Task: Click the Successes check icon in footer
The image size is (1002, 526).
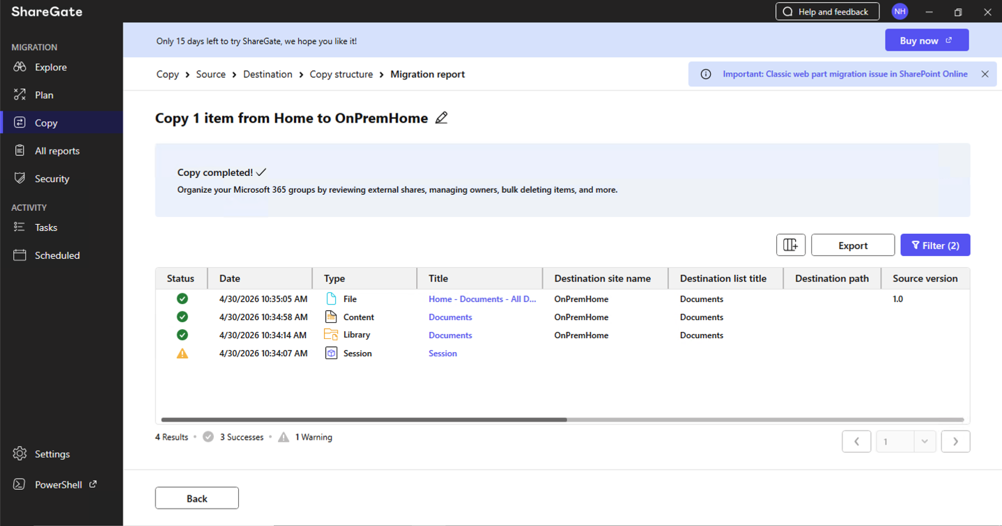Action: tap(208, 437)
